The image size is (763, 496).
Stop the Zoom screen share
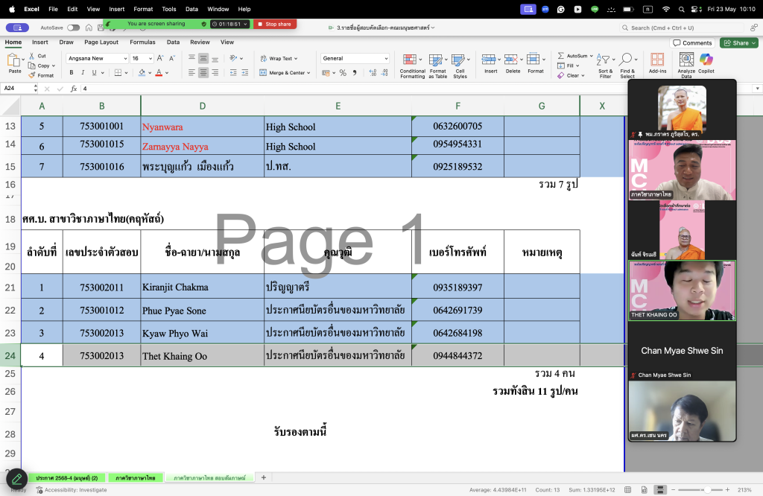pos(274,24)
